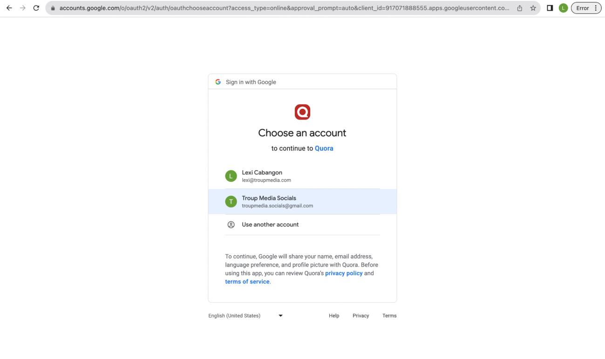Click the share icon in address bar
The image size is (605, 359).
pos(519,8)
